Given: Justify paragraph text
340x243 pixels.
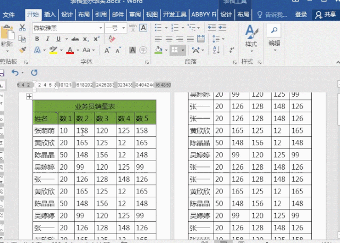Looking at the screenshot, I should [x=190, y=39].
